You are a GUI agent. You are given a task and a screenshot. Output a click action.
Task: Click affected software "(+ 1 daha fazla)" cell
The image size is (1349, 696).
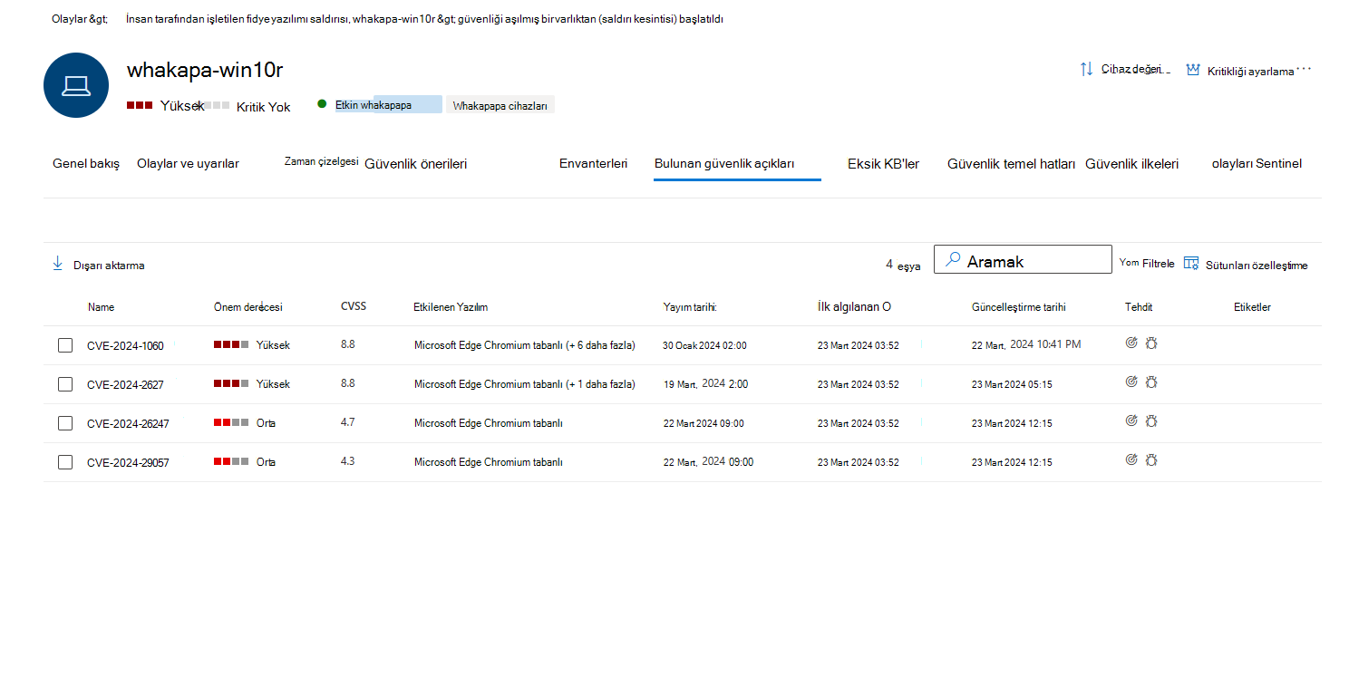click(525, 384)
